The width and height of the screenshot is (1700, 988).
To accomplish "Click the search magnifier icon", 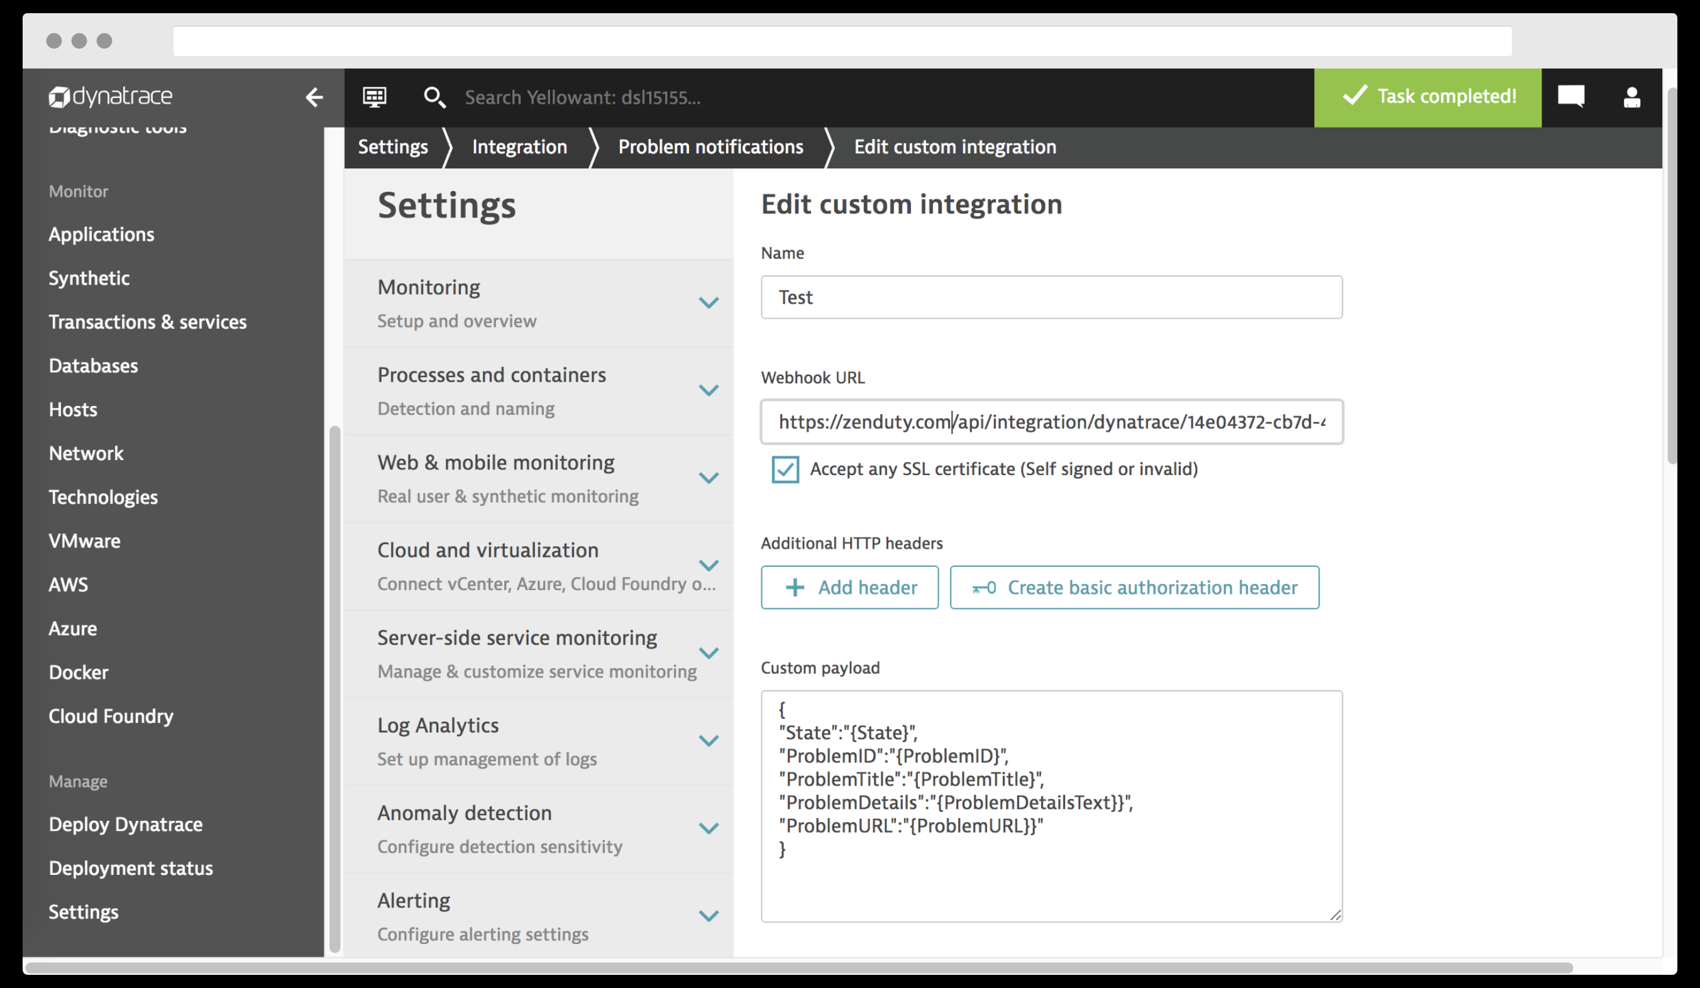I will click(434, 98).
